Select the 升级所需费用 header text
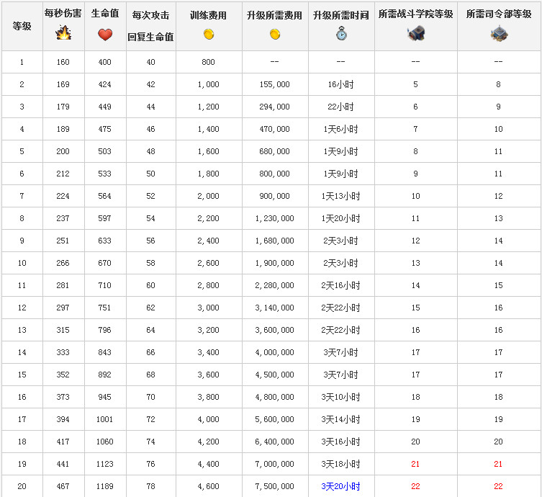Screen dimensions: 542x497 [x=275, y=15]
